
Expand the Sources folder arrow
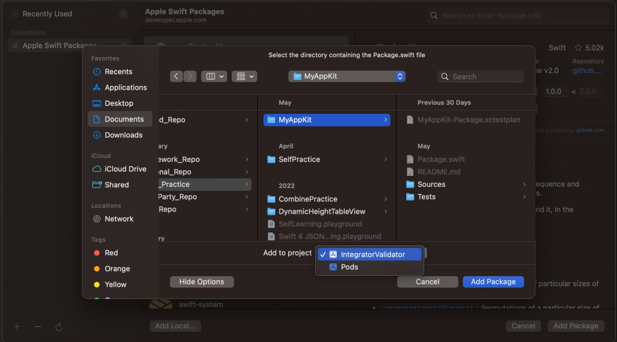tap(524, 184)
